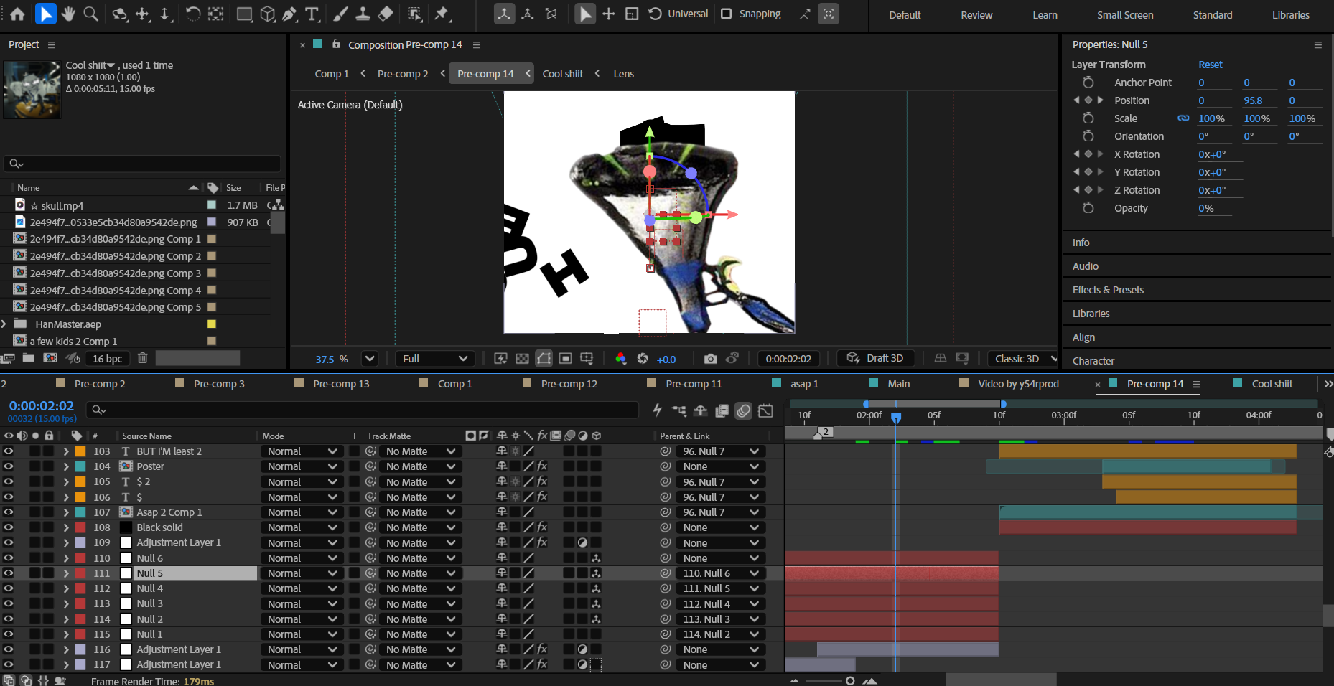Switch to the Pre-comp 12 timeline tab

pyautogui.click(x=569, y=384)
